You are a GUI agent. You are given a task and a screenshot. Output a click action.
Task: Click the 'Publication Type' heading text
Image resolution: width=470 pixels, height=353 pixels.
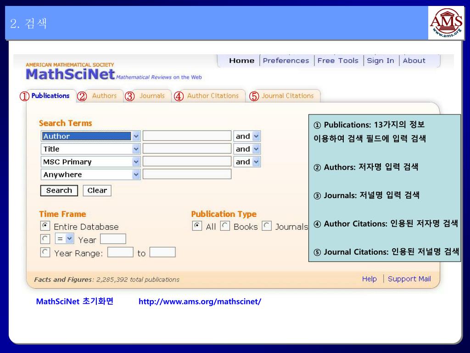click(224, 214)
